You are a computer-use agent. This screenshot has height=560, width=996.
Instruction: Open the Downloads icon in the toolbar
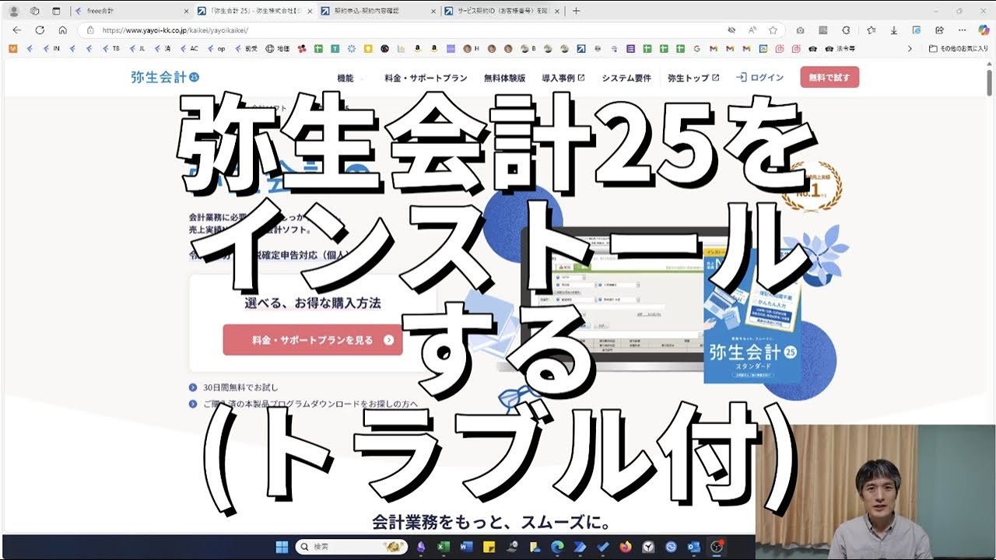pyautogui.click(x=894, y=30)
